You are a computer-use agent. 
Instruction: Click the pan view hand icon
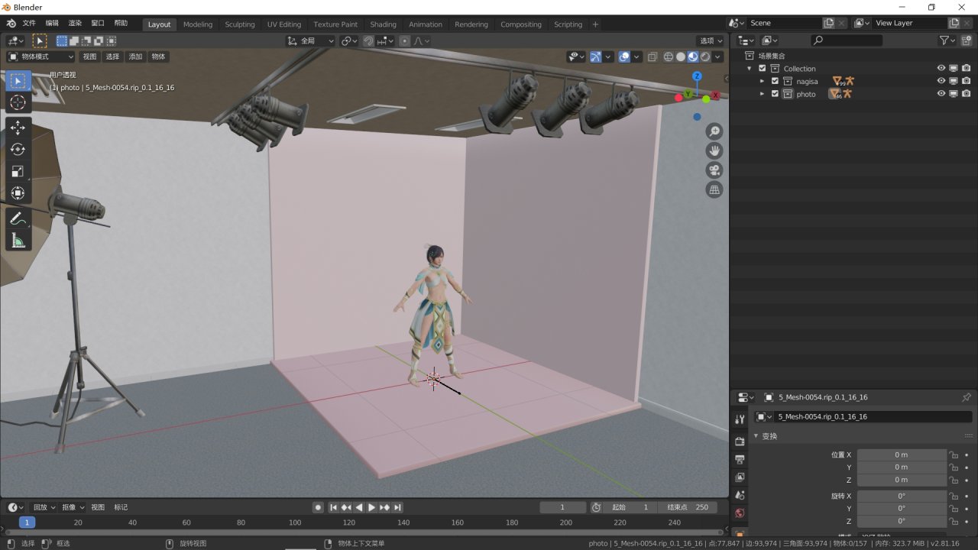pos(714,150)
